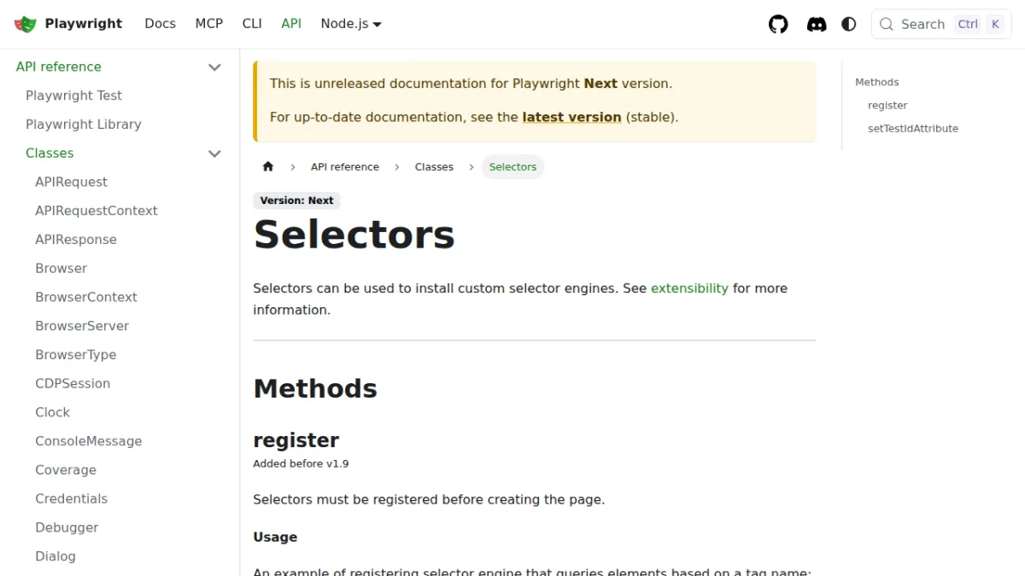The width and height of the screenshot is (1025, 576).
Task: Click the Classes breadcrumb
Action: (434, 166)
